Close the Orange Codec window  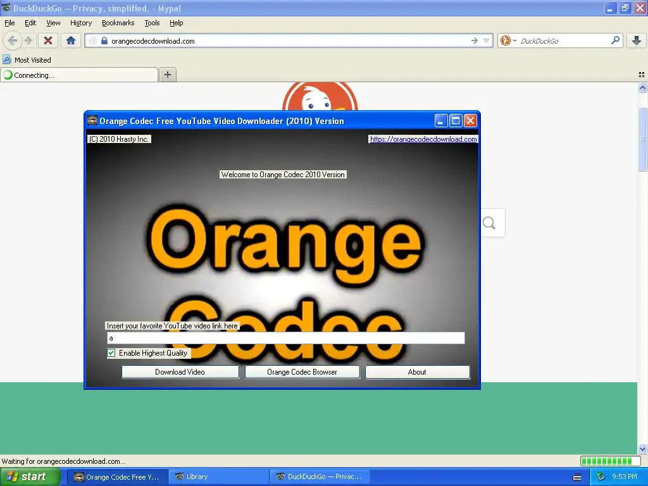pos(470,121)
